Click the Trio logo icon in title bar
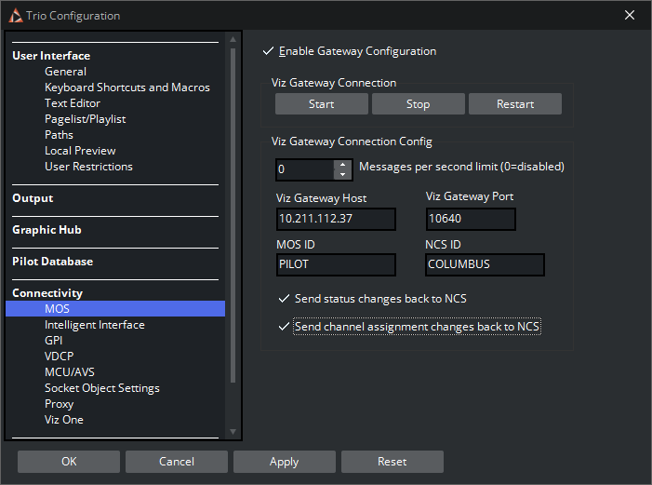 click(x=16, y=15)
